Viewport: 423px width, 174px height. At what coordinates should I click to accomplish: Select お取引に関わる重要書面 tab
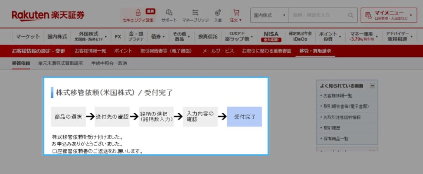266,51
